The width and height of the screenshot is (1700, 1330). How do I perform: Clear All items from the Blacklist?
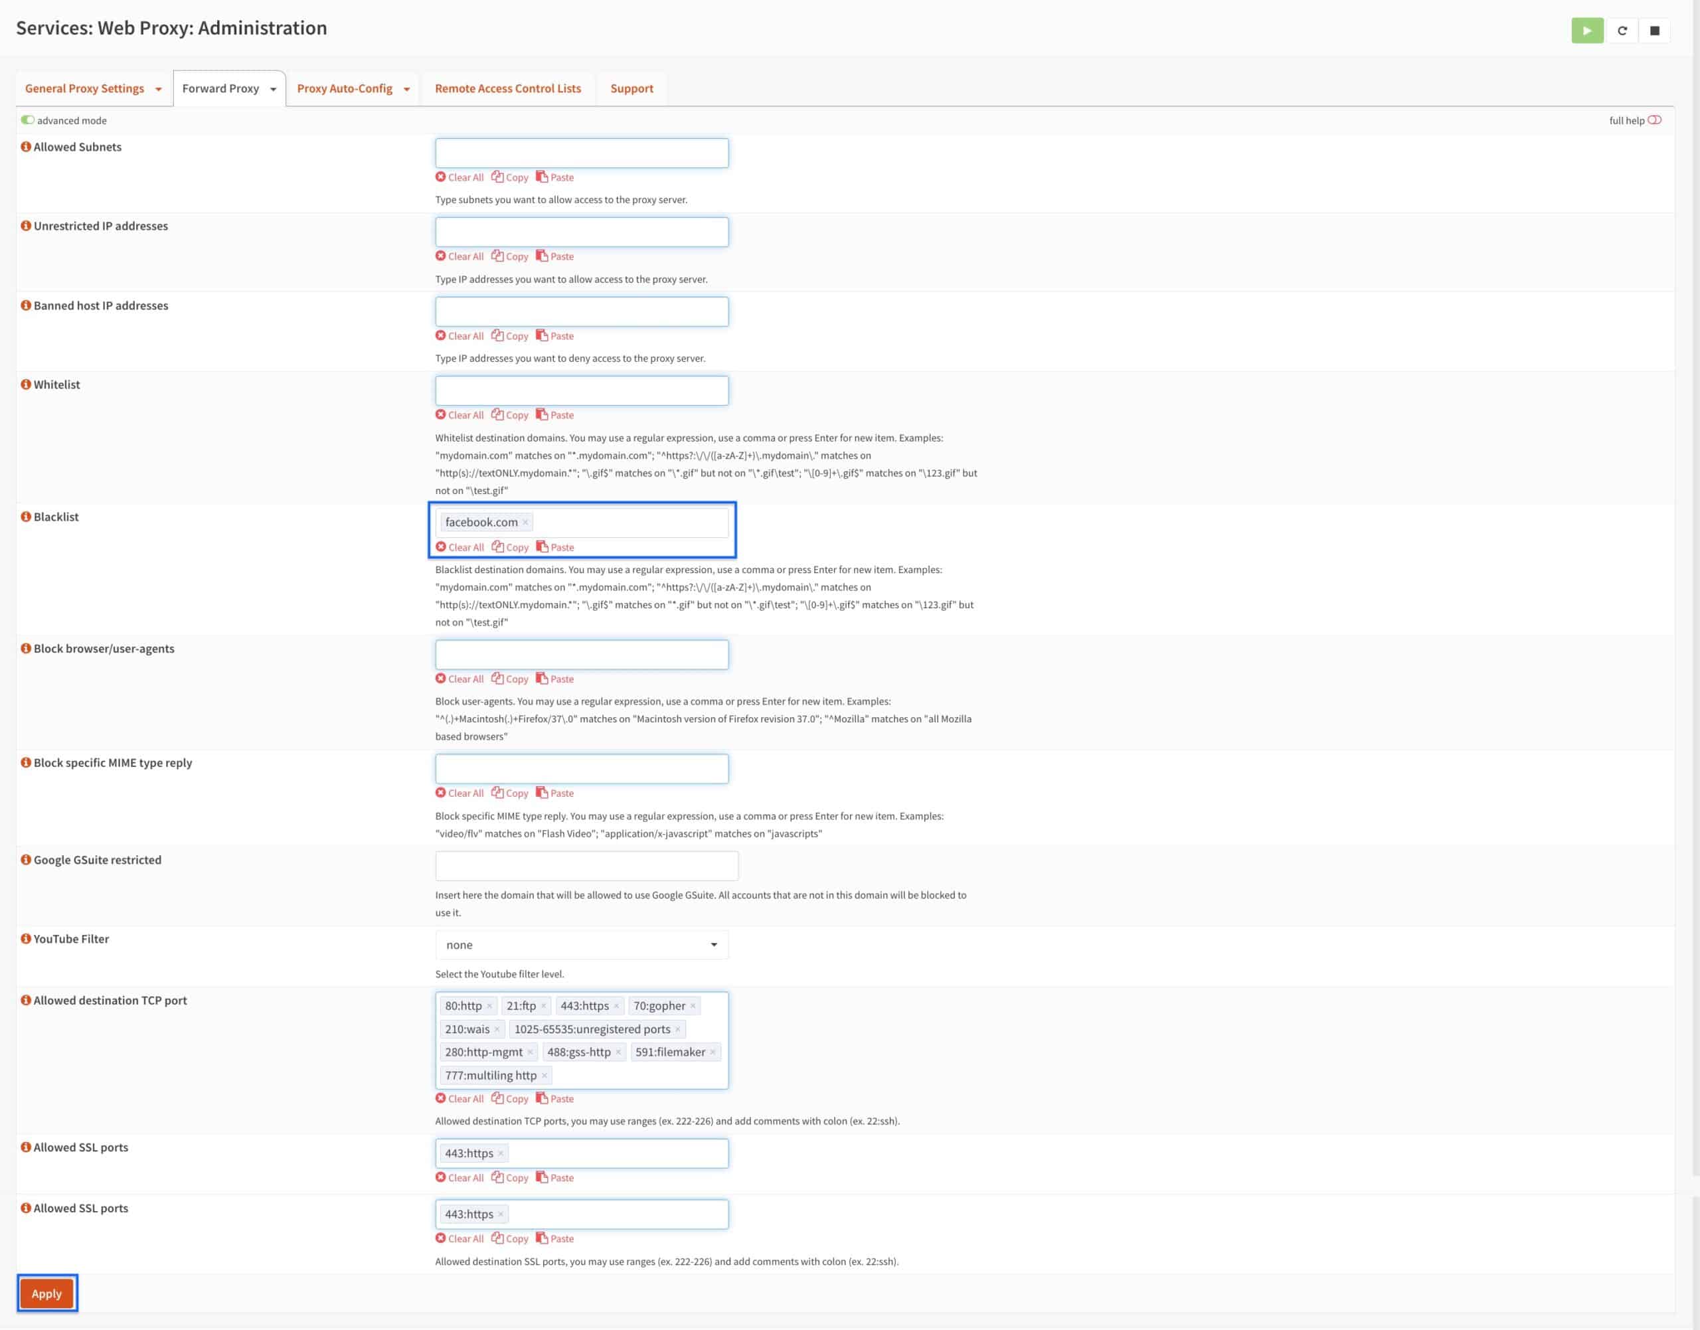pos(460,546)
